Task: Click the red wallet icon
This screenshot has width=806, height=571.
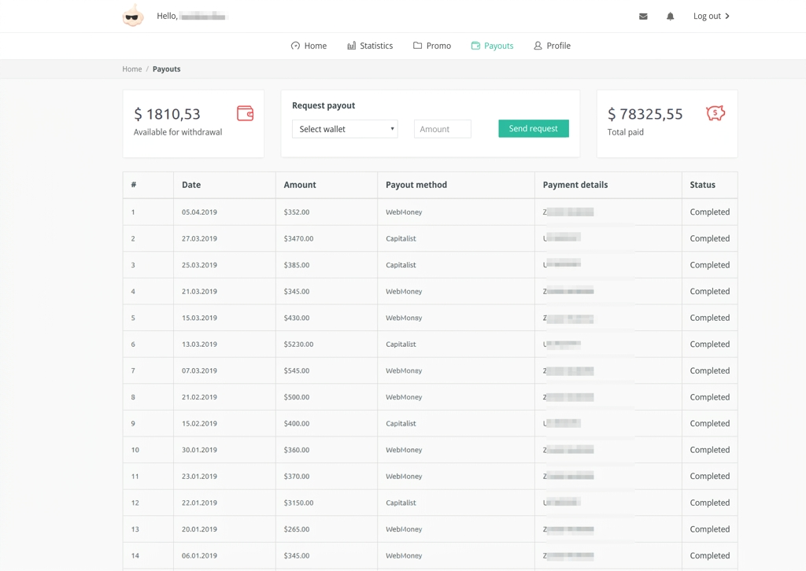Action: pos(246,113)
